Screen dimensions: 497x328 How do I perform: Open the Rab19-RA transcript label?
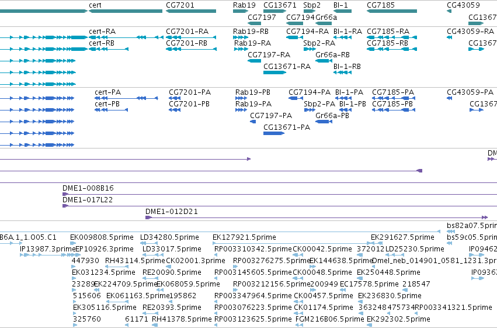(x=253, y=43)
